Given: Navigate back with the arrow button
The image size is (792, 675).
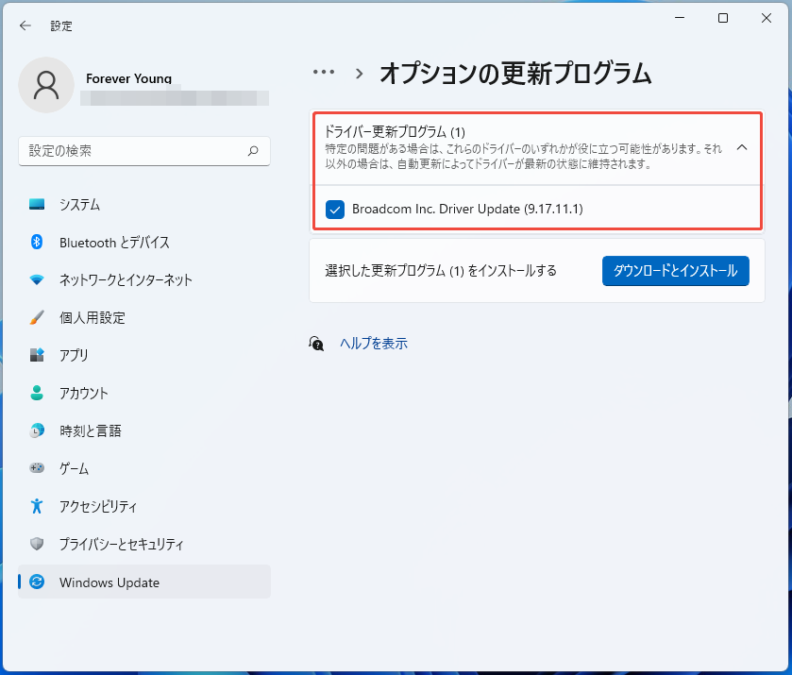Looking at the screenshot, I should [25, 25].
